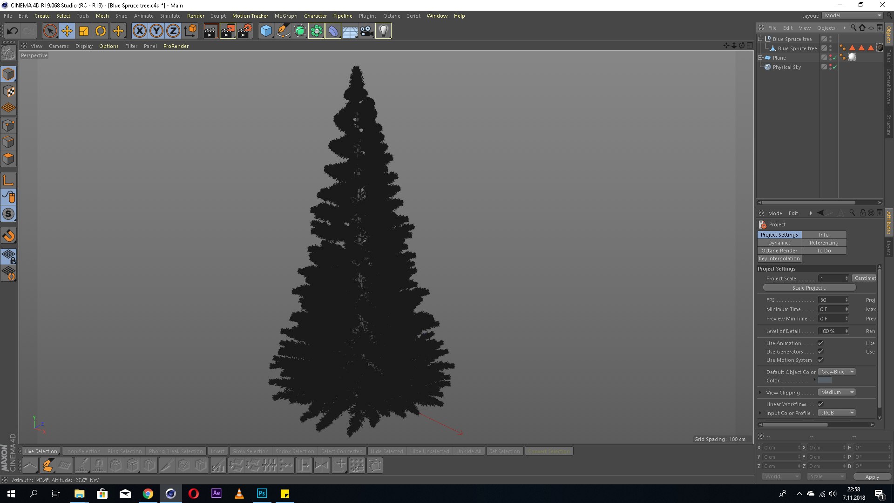
Task: Open the Deformer bend object icon
Action: [x=333, y=31]
